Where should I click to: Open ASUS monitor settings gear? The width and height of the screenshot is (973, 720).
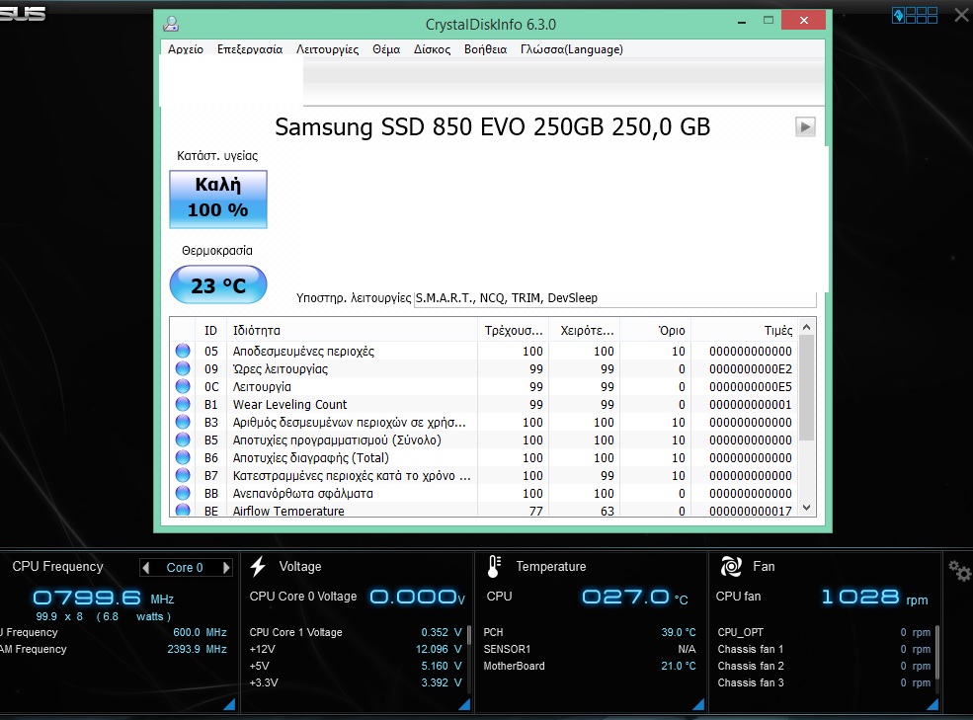959,571
